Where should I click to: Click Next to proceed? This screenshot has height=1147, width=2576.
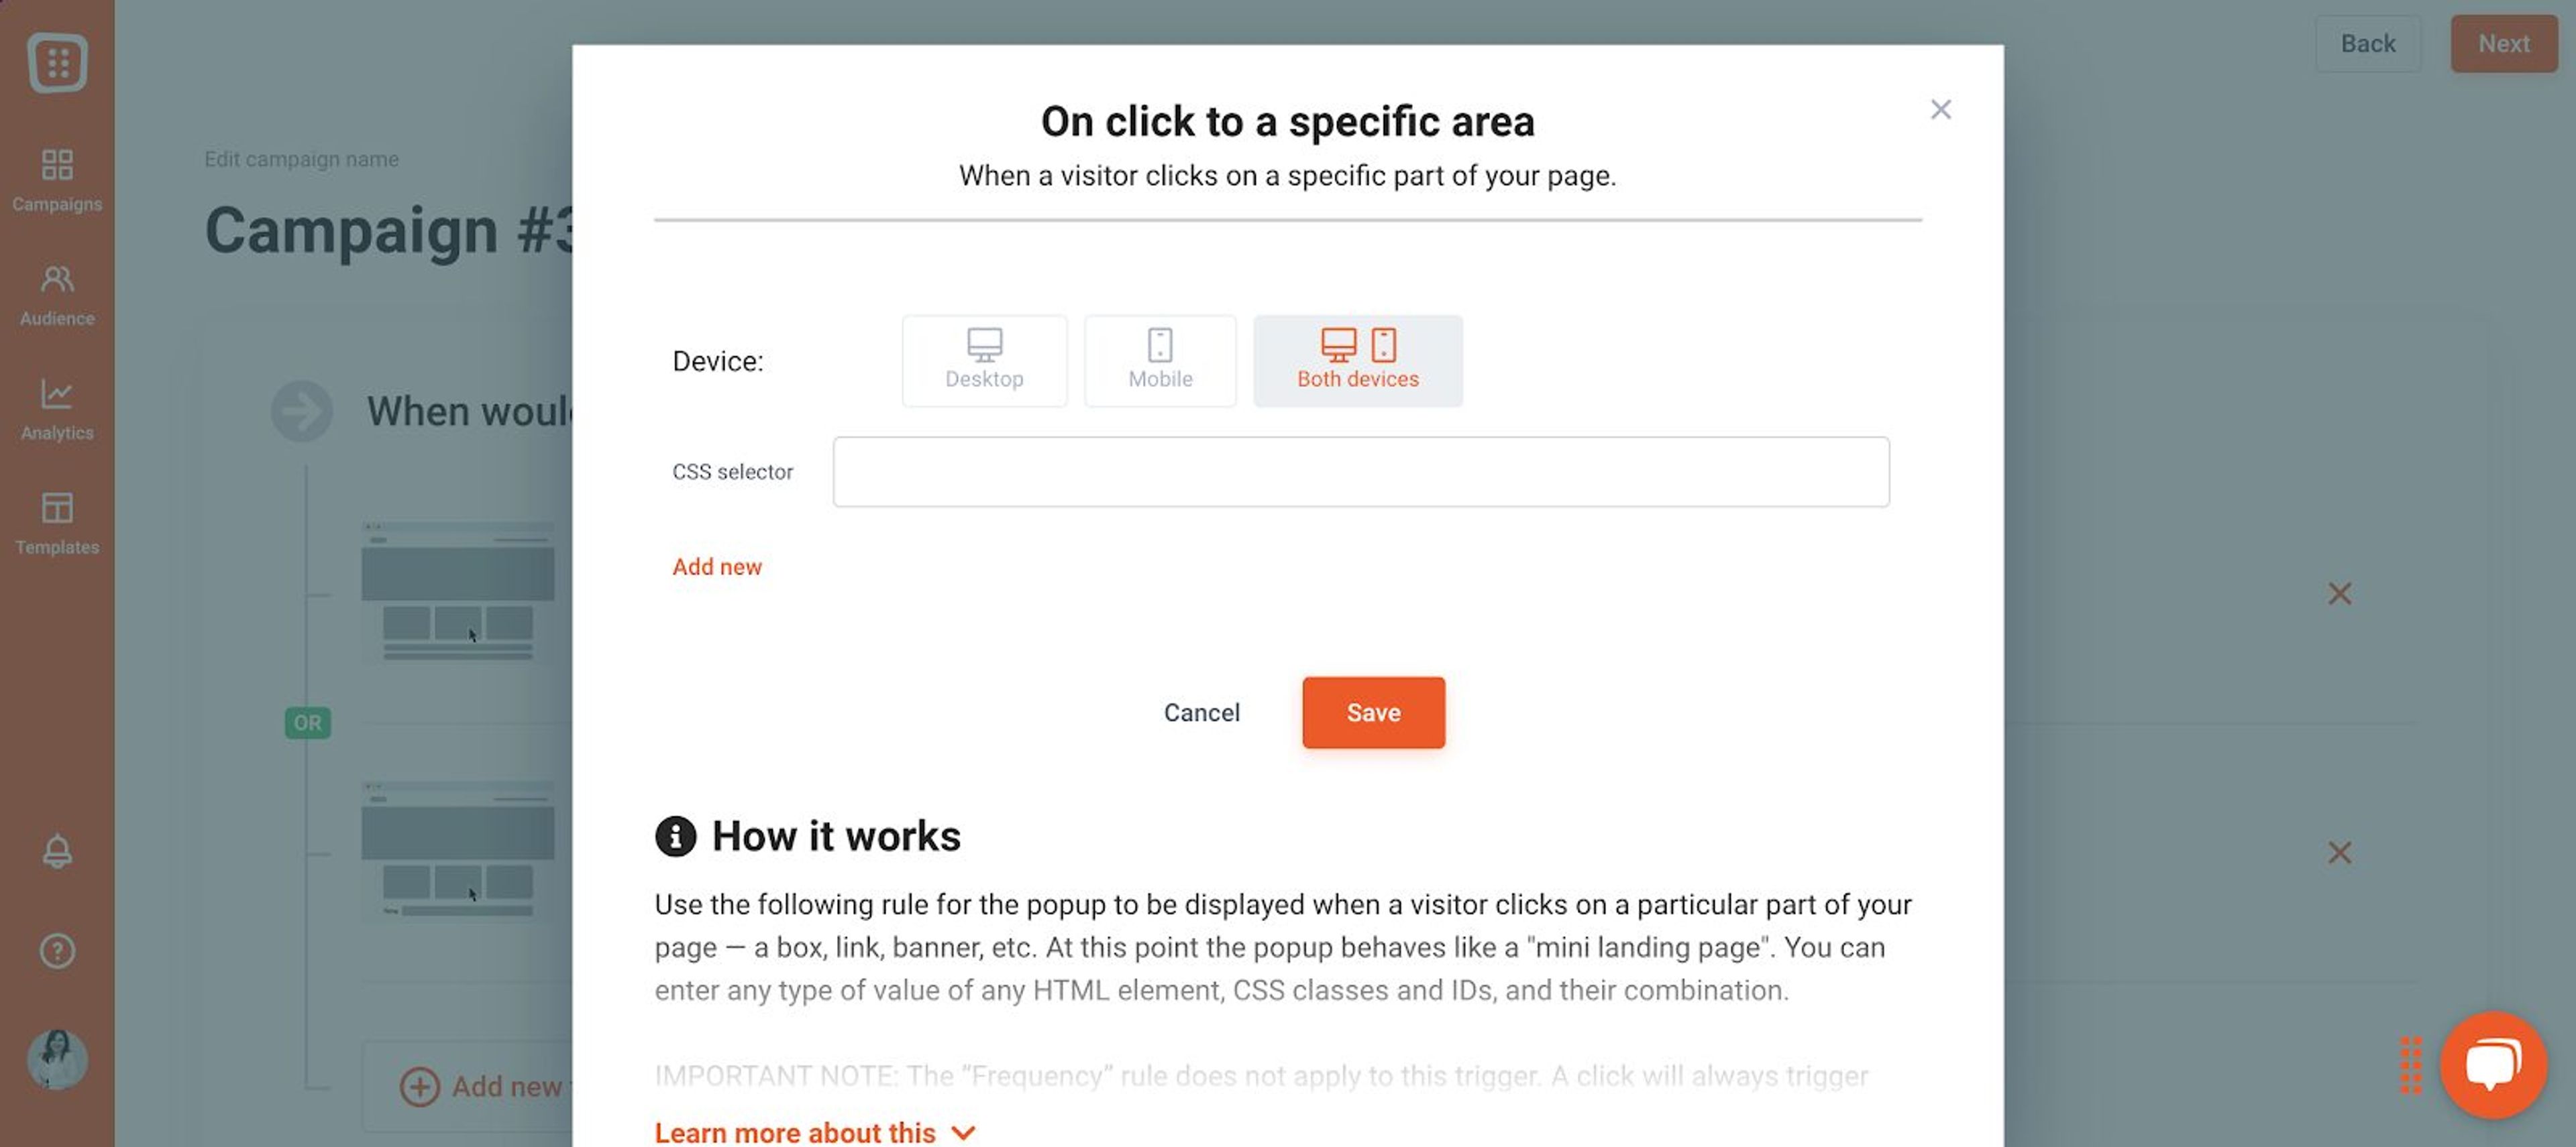2504,43
